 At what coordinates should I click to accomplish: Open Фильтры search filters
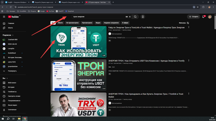coord(184,23)
